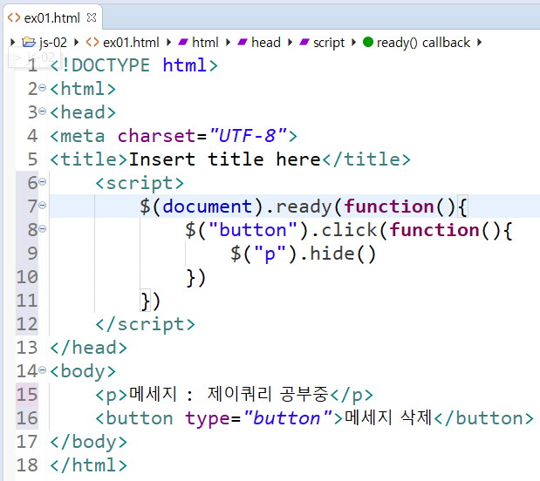
Task: Click ex01.html file icon in breadcrumb
Action: [x=92, y=43]
